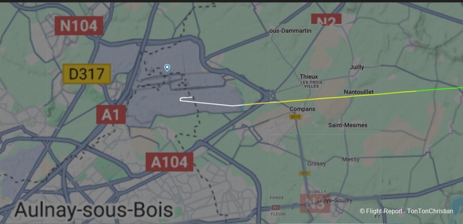Viewport: 463px width, 224px height.
Task: Select the N2 road shield
Action: [x=326, y=19]
